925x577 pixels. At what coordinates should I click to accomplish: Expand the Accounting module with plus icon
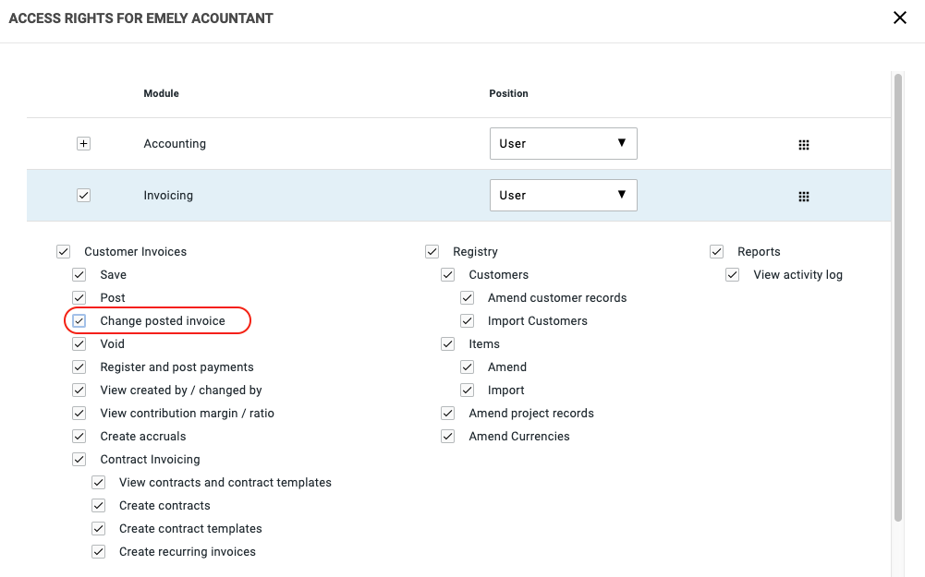[83, 144]
